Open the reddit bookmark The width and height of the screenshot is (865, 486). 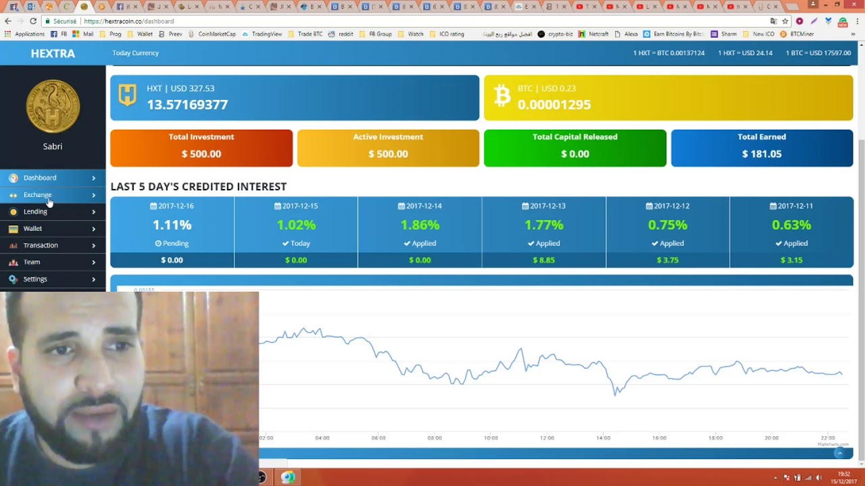click(x=340, y=34)
